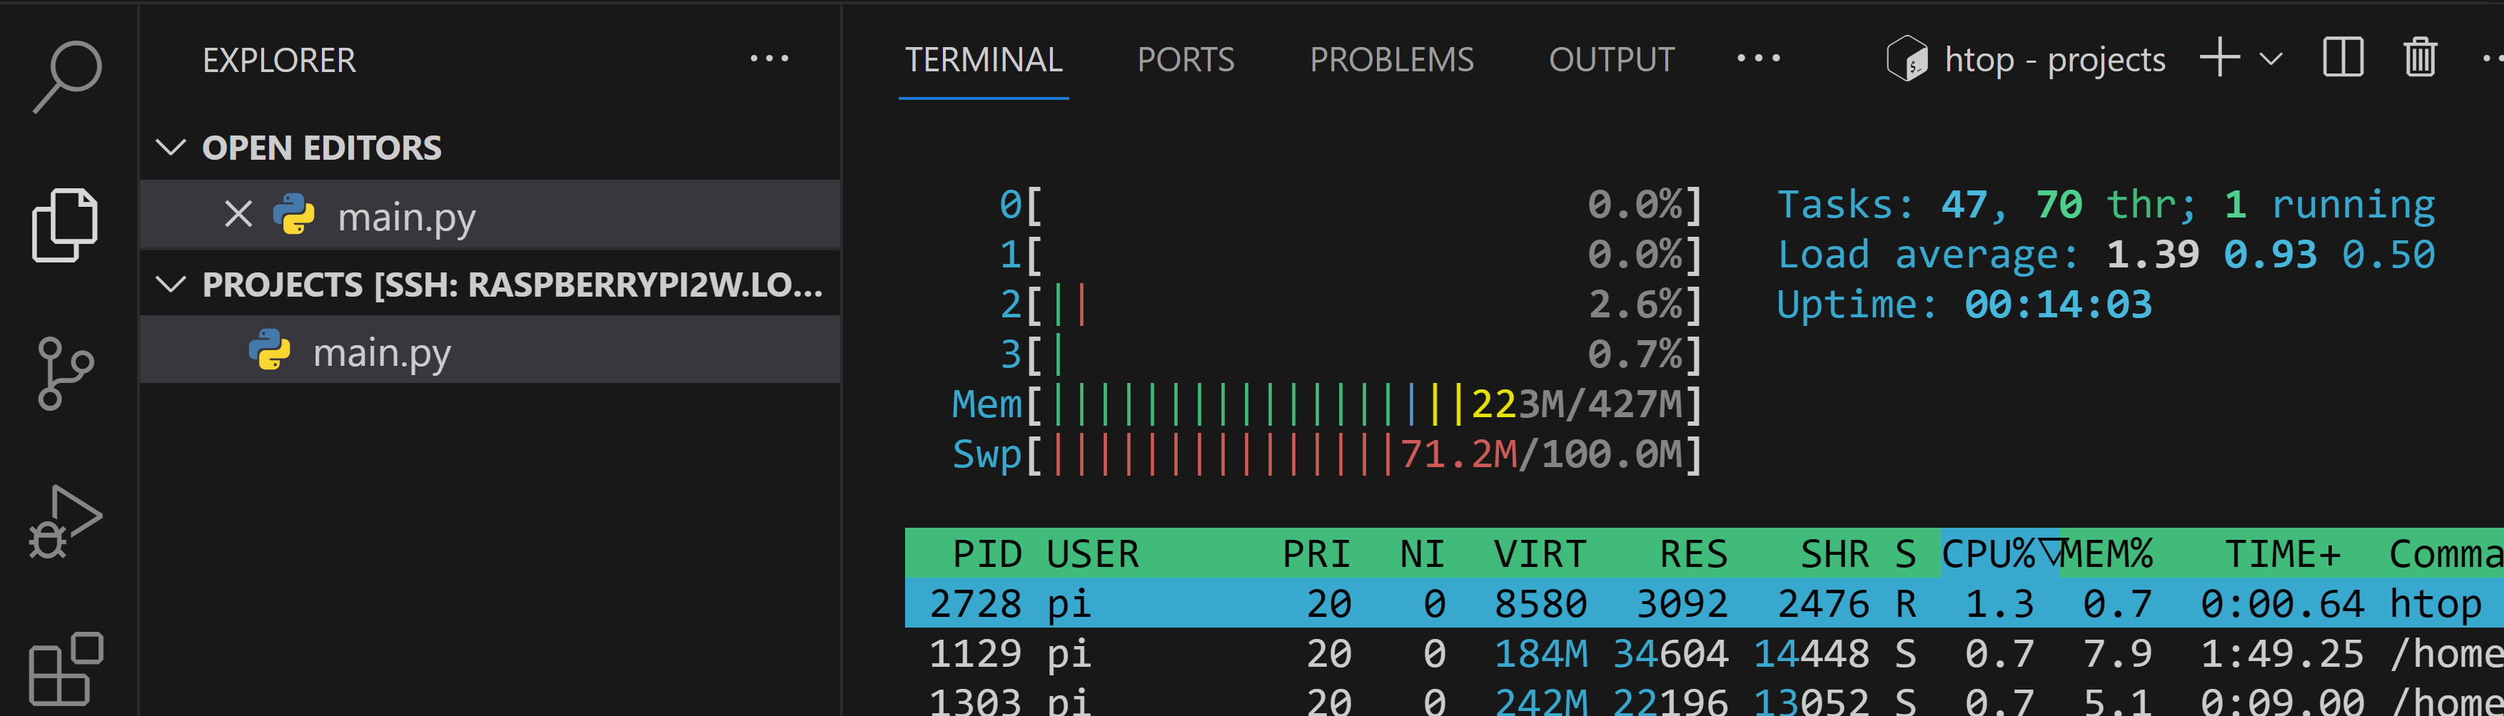The width and height of the screenshot is (2504, 716).
Task: Click the htop - projects terminal label
Action: coord(2055,60)
